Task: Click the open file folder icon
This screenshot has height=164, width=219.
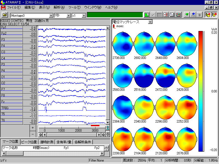Action: tap(5, 15)
